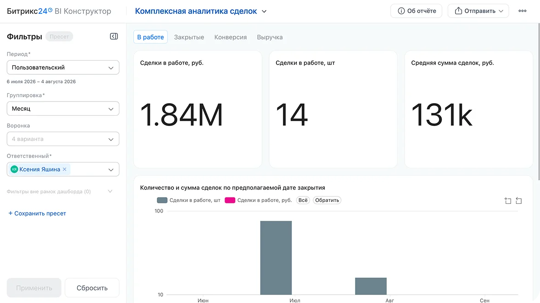Toggle gray Сделки в работе, шт legend swatch
Screen dimensions: 540x303
point(162,200)
